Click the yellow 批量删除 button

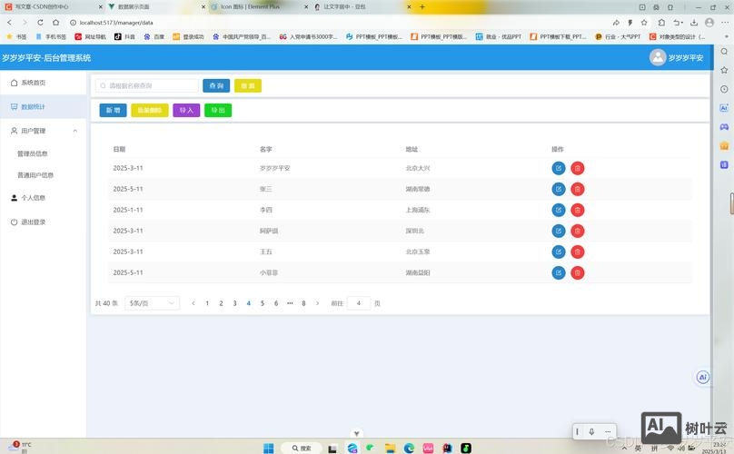149,110
